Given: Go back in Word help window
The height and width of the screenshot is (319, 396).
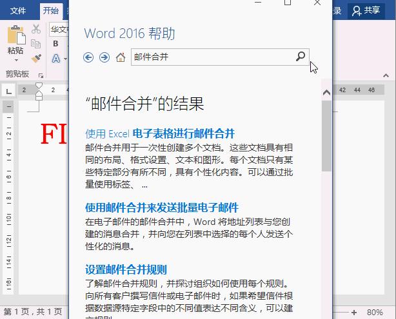Looking at the screenshot, I should [x=88, y=57].
